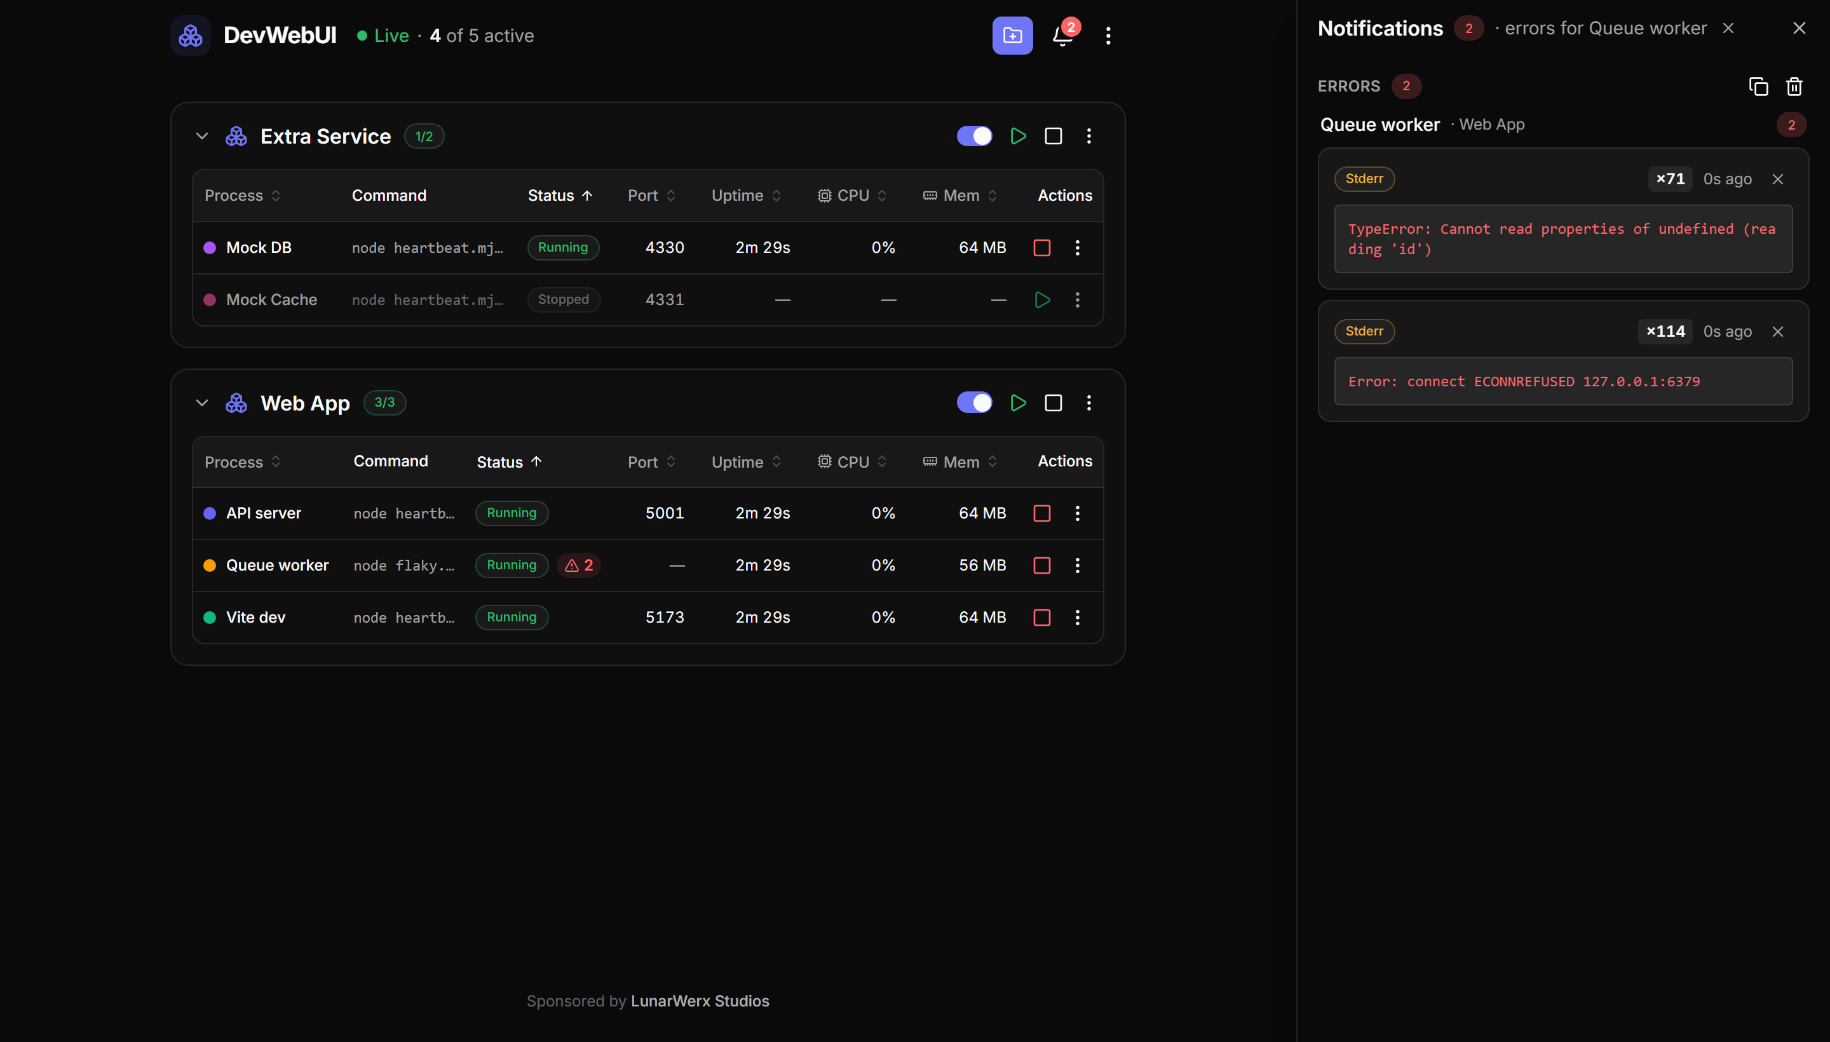Clear the Queue worker errors filter
1830x1042 pixels.
[1728, 28]
